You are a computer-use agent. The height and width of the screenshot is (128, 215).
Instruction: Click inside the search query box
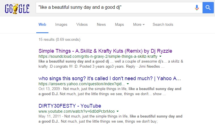pyautogui.click(x=113, y=8)
